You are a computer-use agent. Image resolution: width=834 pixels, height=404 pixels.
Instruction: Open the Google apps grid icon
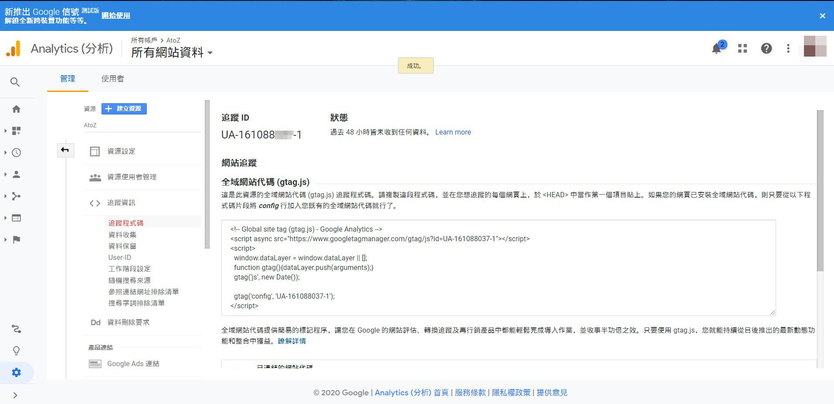pyautogui.click(x=743, y=48)
